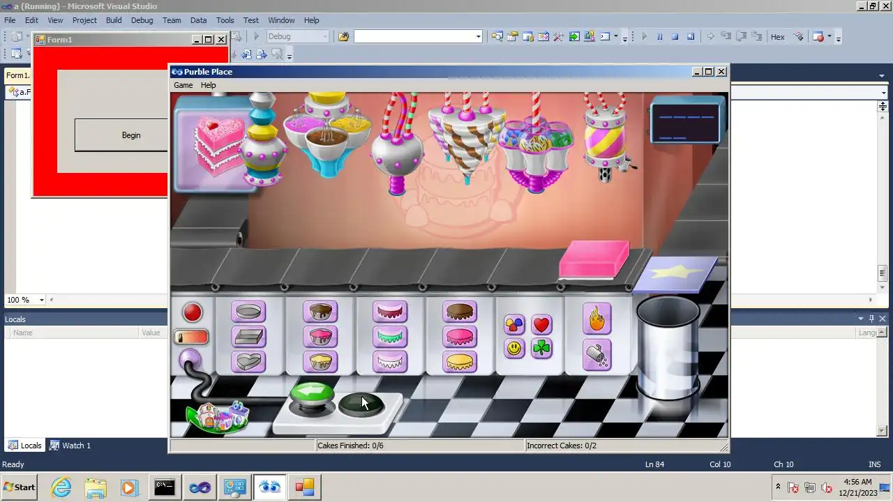
Task: Open Visual Studio's Build menu
Action: pyautogui.click(x=114, y=20)
